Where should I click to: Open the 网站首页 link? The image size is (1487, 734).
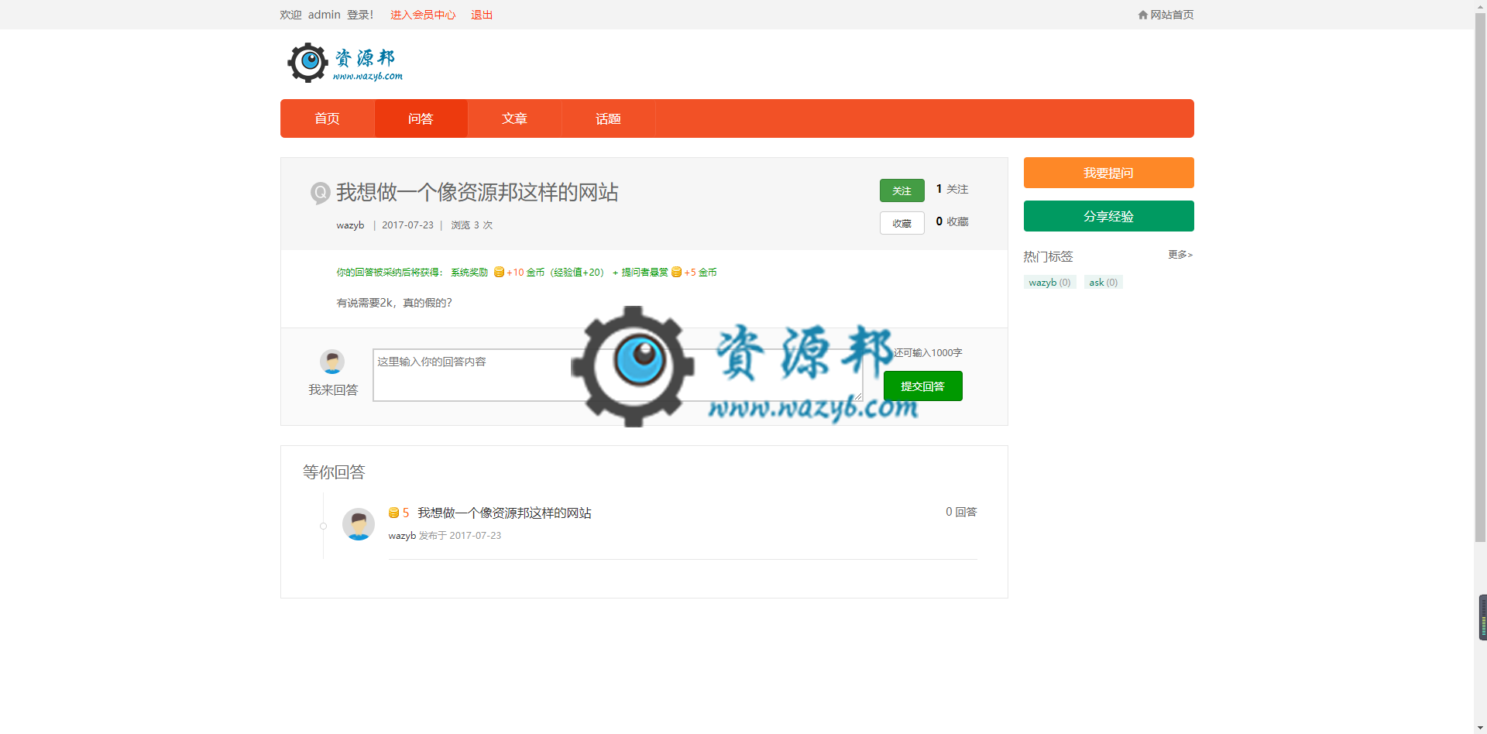coord(1172,15)
